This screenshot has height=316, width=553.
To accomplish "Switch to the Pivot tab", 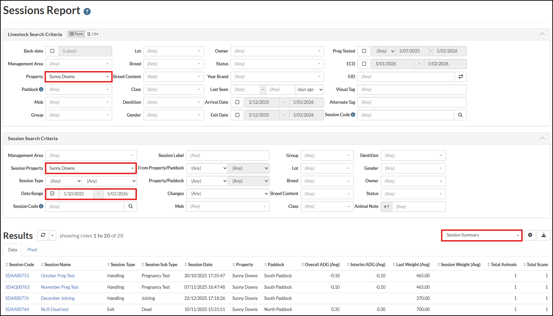I will tap(32, 250).
